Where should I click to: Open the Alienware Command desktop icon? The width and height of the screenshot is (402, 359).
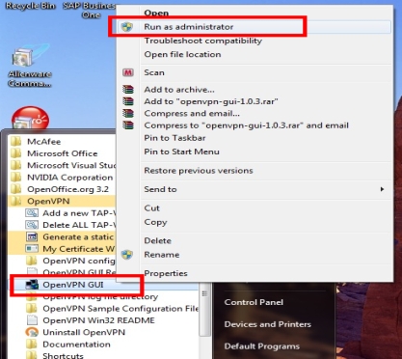(x=30, y=67)
